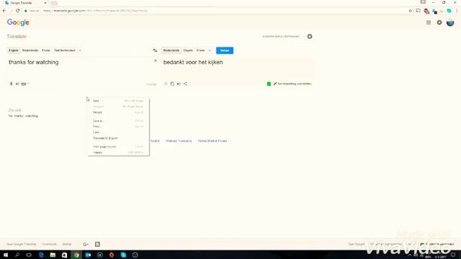
Task: Open the on-screen keyboard icon
Action: pyautogui.click(x=24, y=84)
